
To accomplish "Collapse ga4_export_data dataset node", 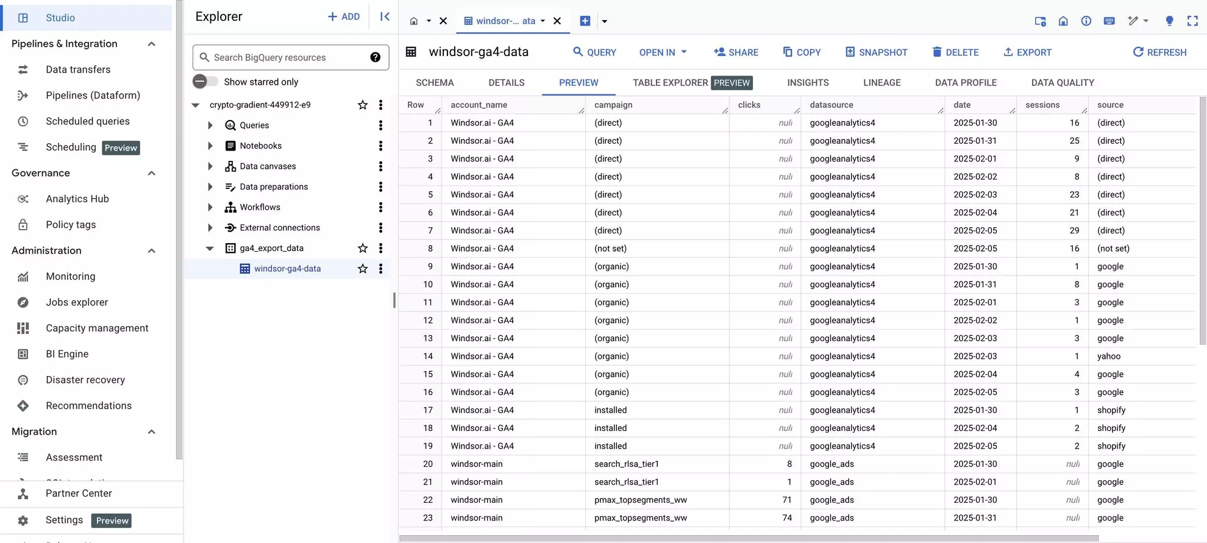I will 210,248.
